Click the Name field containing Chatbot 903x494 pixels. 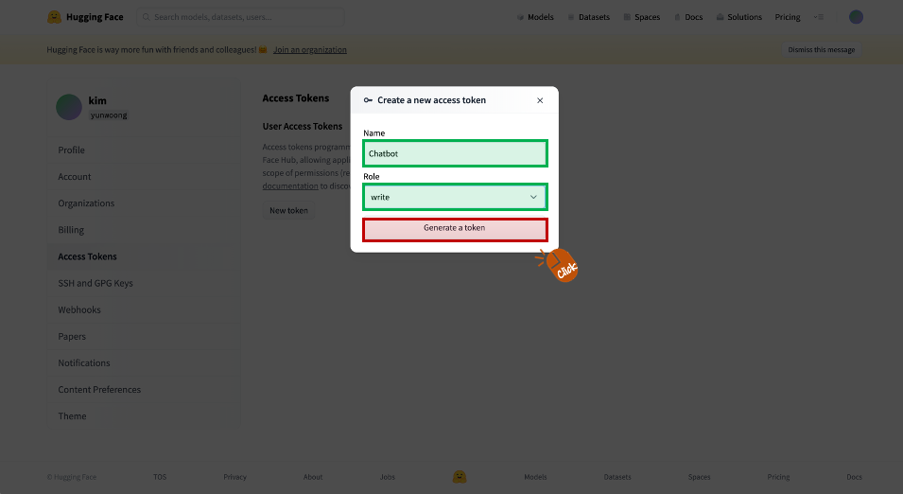pos(455,153)
